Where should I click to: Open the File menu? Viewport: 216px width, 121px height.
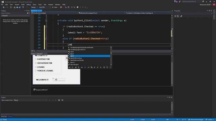pyautogui.click(x=2, y=4)
